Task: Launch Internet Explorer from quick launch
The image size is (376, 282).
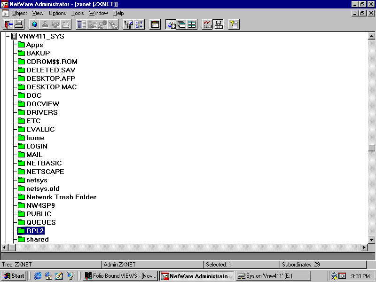Action: 37,276
